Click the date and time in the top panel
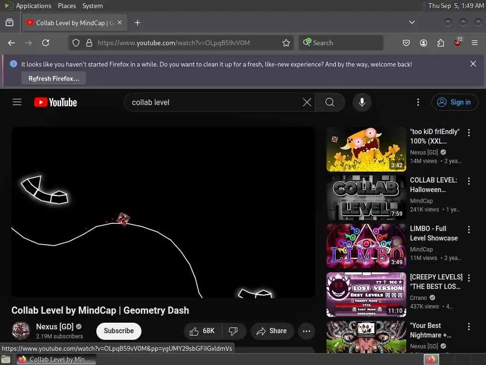 click(x=456, y=6)
